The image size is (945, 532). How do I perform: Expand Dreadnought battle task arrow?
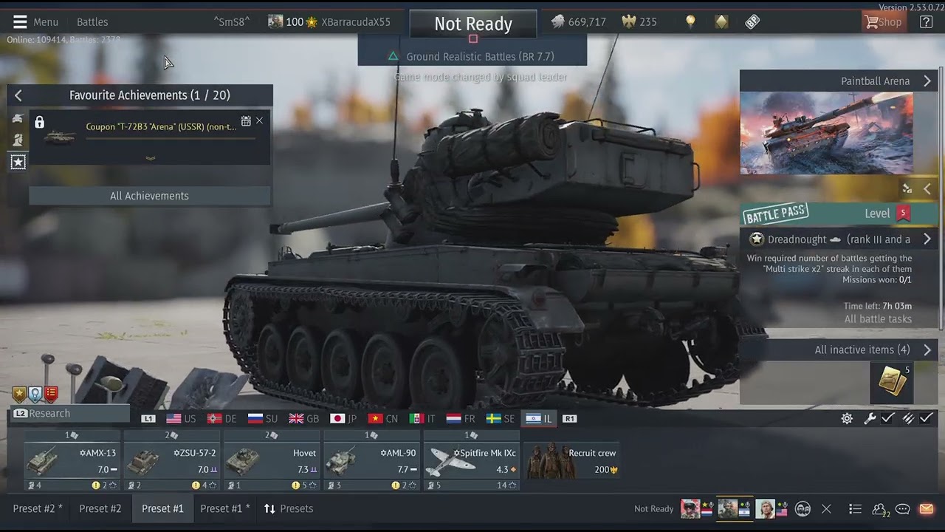[927, 239]
